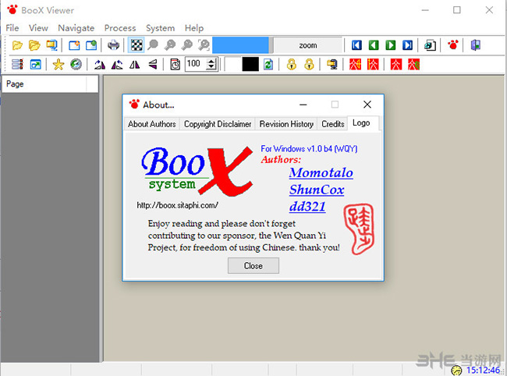
Task: Open the File menu
Action: click(x=12, y=28)
